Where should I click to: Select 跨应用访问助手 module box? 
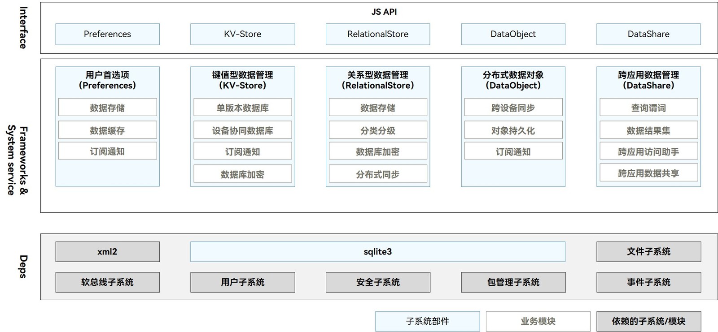pyautogui.click(x=648, y=151)
